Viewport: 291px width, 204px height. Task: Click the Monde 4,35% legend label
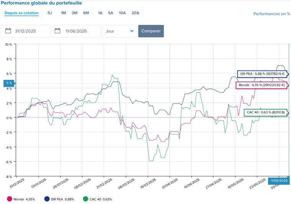pos(24,199)
